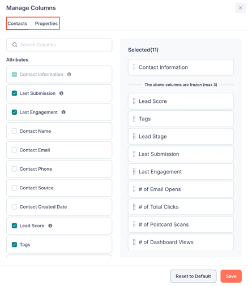Click the info icon beside Lead Score attribute
248x286 pixels.
pos(50,226)
